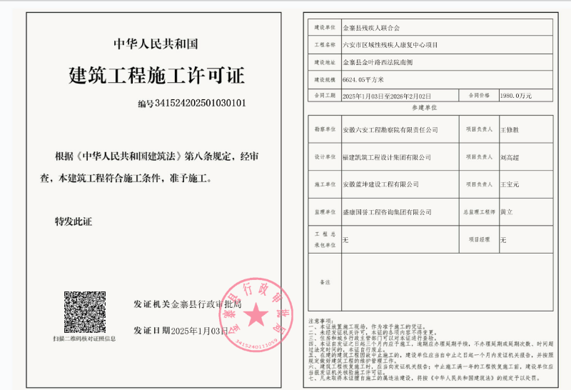Click note line starting '一、本证放置施工现场'
The height and width of the screenshot is (390, 571).
pyautogui.click(x=367, y=327)
